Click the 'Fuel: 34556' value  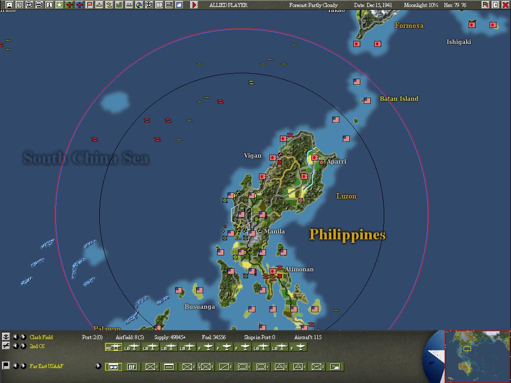214,337
